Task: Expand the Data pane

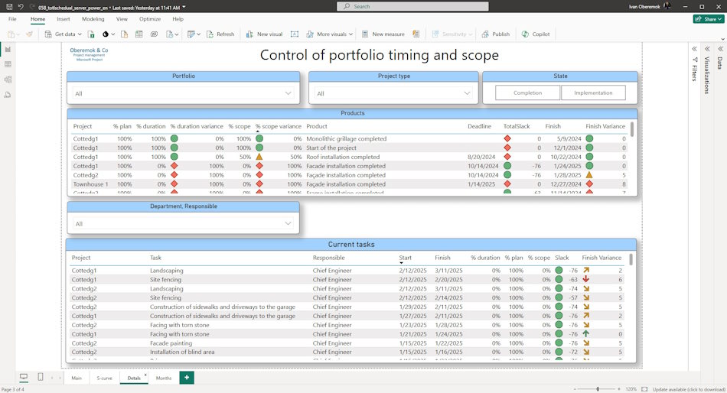Action: (x=720, y=49)
